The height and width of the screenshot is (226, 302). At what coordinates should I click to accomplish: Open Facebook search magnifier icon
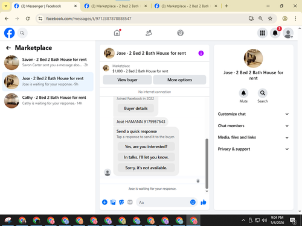point(22,33)
